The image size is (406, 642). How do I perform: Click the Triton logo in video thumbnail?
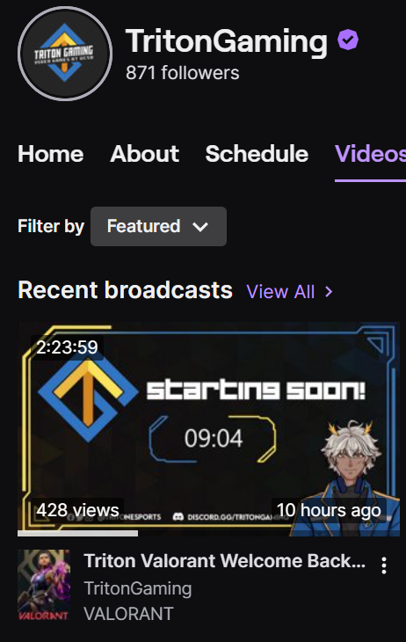[x=88, y=398]
